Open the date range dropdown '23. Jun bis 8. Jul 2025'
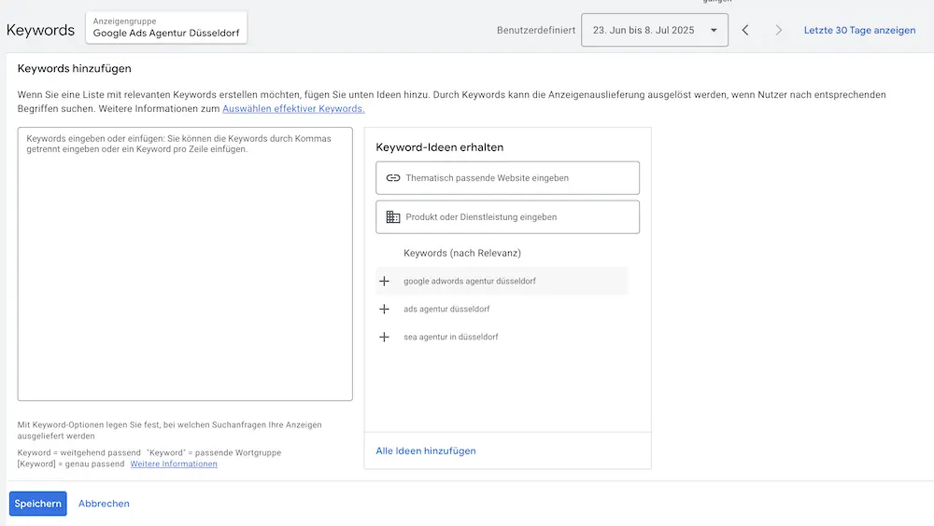 click(654, 30)
